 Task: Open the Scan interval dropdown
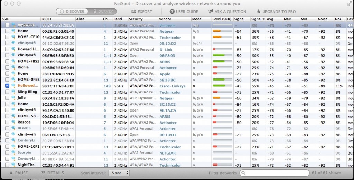pyautogui.click(x=119, y=173)
